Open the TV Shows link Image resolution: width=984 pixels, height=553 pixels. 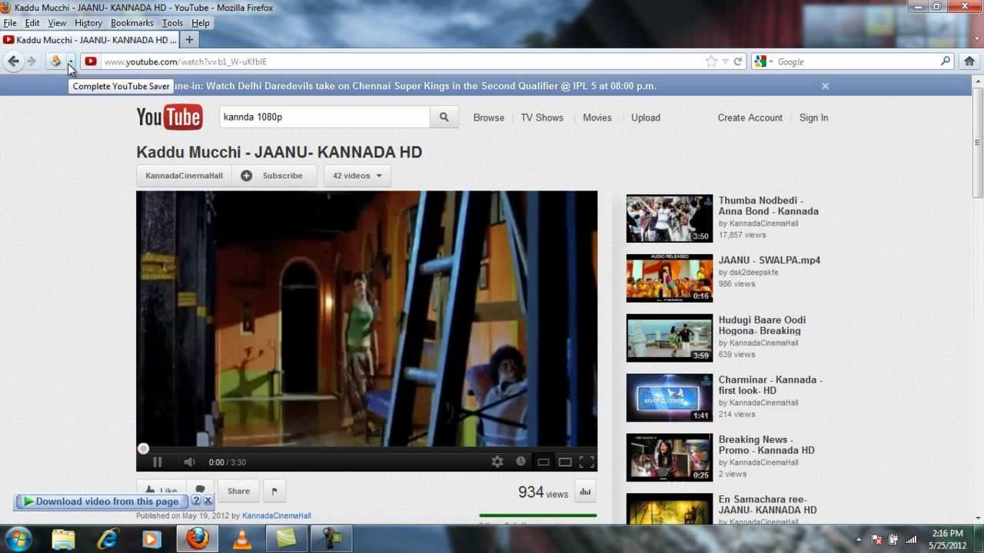point(542,118)
